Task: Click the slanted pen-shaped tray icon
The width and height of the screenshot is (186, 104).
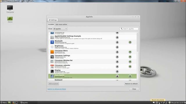Action: click(x=164, y=103)
